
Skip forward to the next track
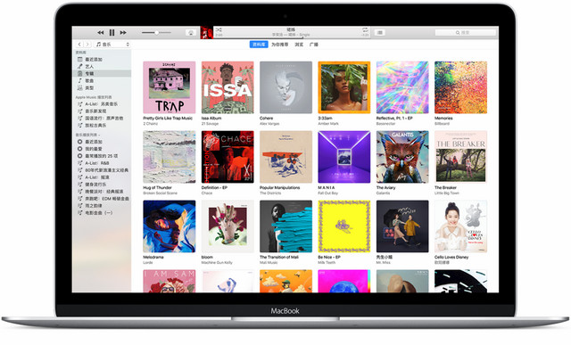123,32
